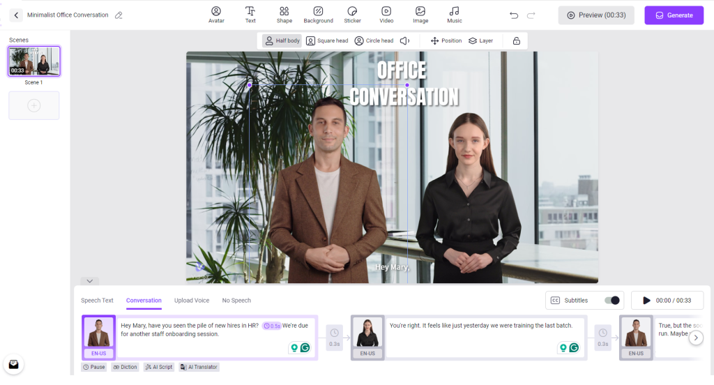Viewport: 714px width, 385px height.
Task: Click the lock icon in avatar toolbar
Action: pyautogui.click(x=516, y=41)
